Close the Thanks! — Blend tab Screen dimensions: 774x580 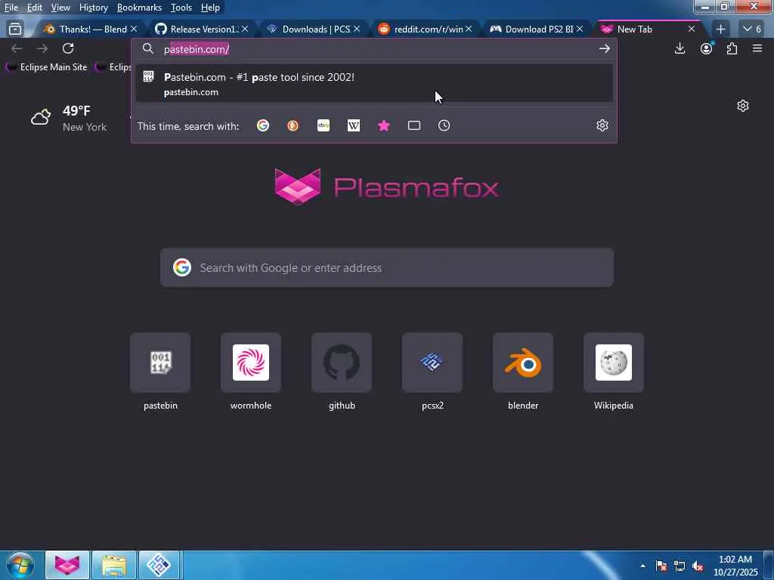134,29
